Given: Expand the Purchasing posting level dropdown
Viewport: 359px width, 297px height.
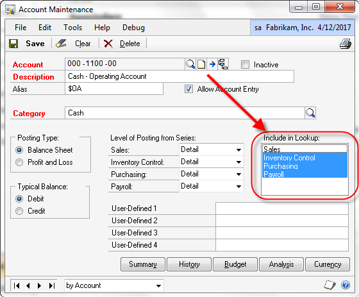Looking at the screenshot, I should [238, 174].
